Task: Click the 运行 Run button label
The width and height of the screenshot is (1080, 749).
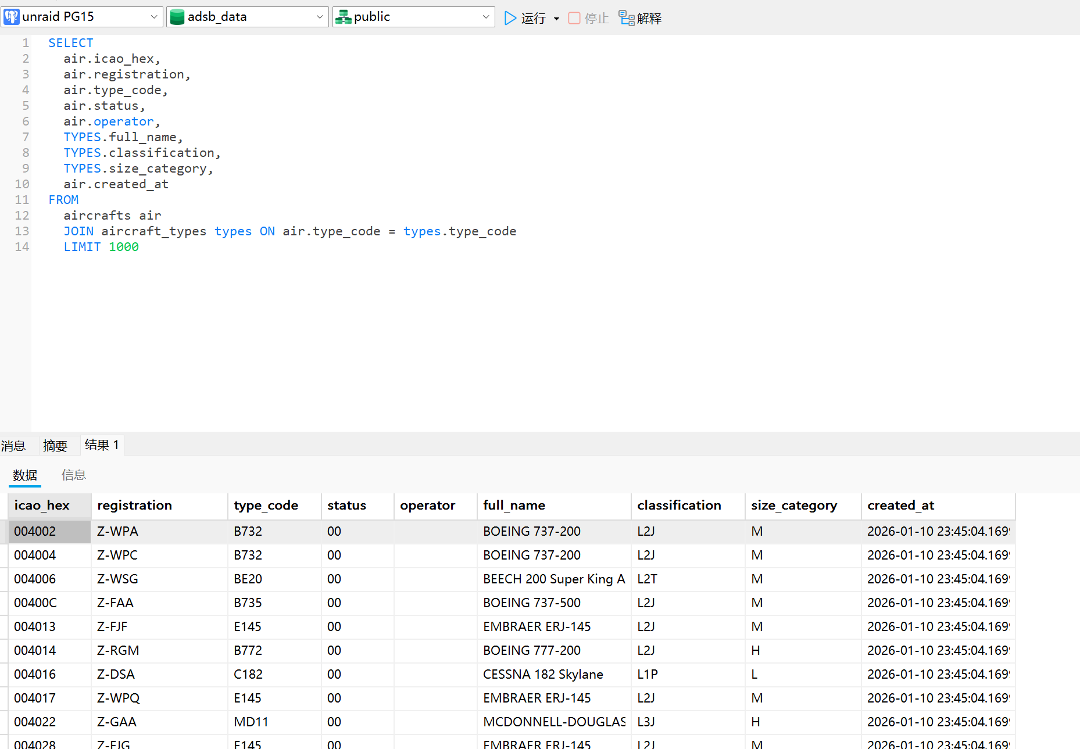Action: tap(534, 19)
